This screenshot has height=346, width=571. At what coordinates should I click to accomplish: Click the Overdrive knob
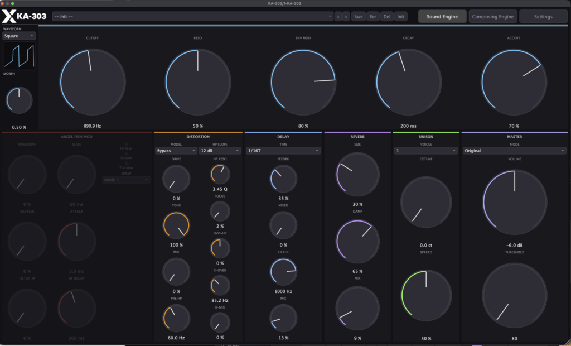pyautogui.click(x=27, y=174)
